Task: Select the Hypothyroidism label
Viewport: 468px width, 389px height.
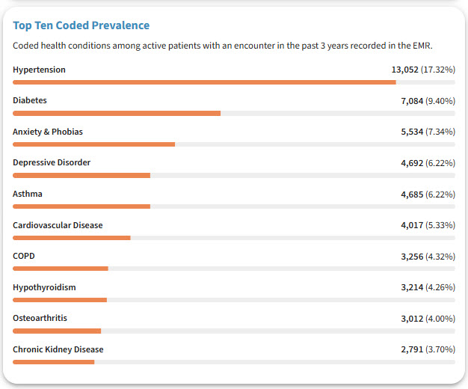Action: tap(44, 287)
